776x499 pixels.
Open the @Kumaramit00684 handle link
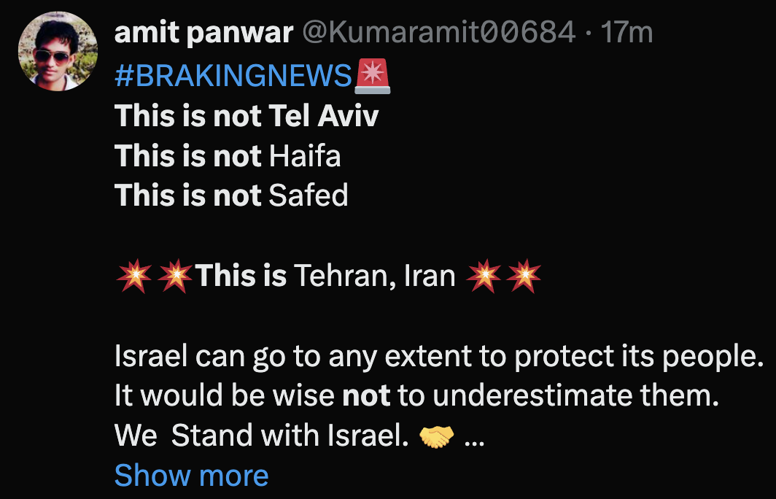438,33
